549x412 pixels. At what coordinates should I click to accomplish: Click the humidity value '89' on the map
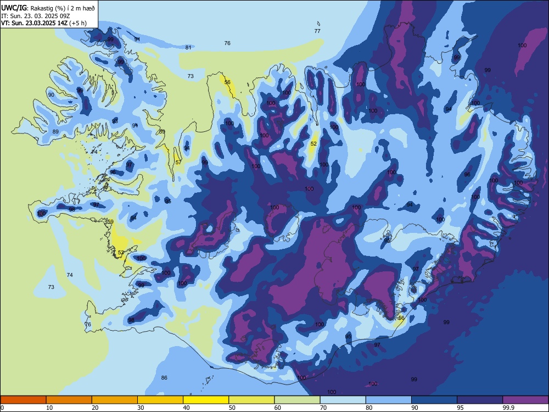click(55, 131)
